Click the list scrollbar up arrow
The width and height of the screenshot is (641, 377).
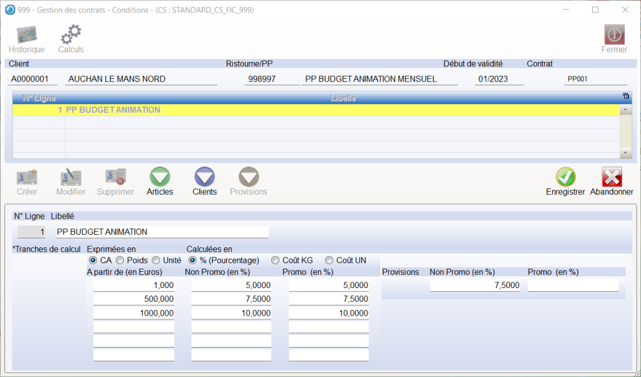click(x=624, y=110)
